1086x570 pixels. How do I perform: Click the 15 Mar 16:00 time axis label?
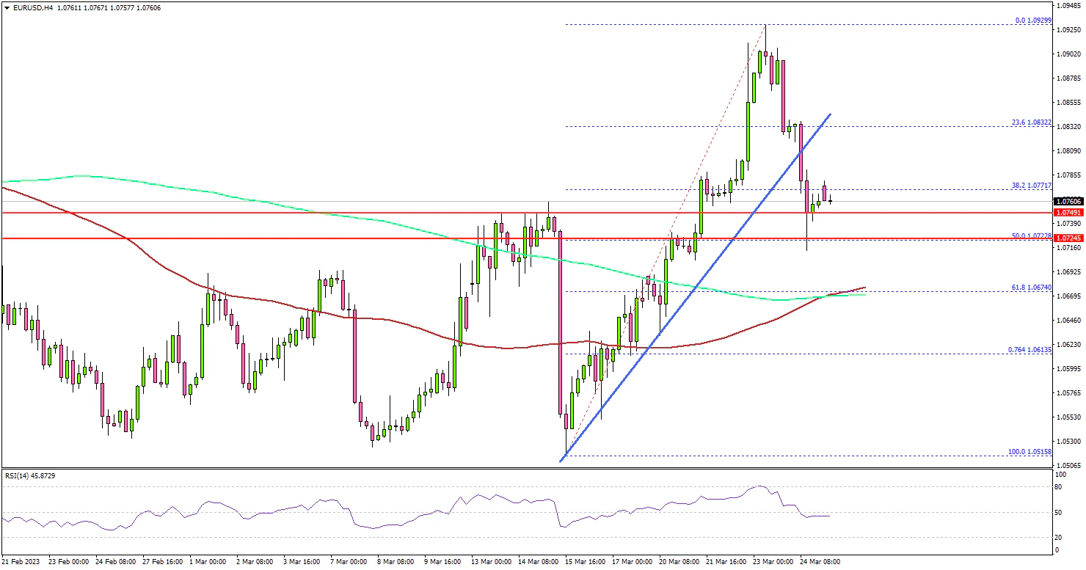point(585,561)
